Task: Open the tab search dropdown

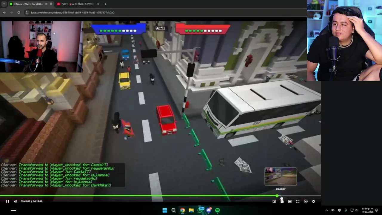Action: point(4,4)
